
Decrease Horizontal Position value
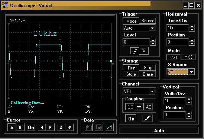point(192,44)
